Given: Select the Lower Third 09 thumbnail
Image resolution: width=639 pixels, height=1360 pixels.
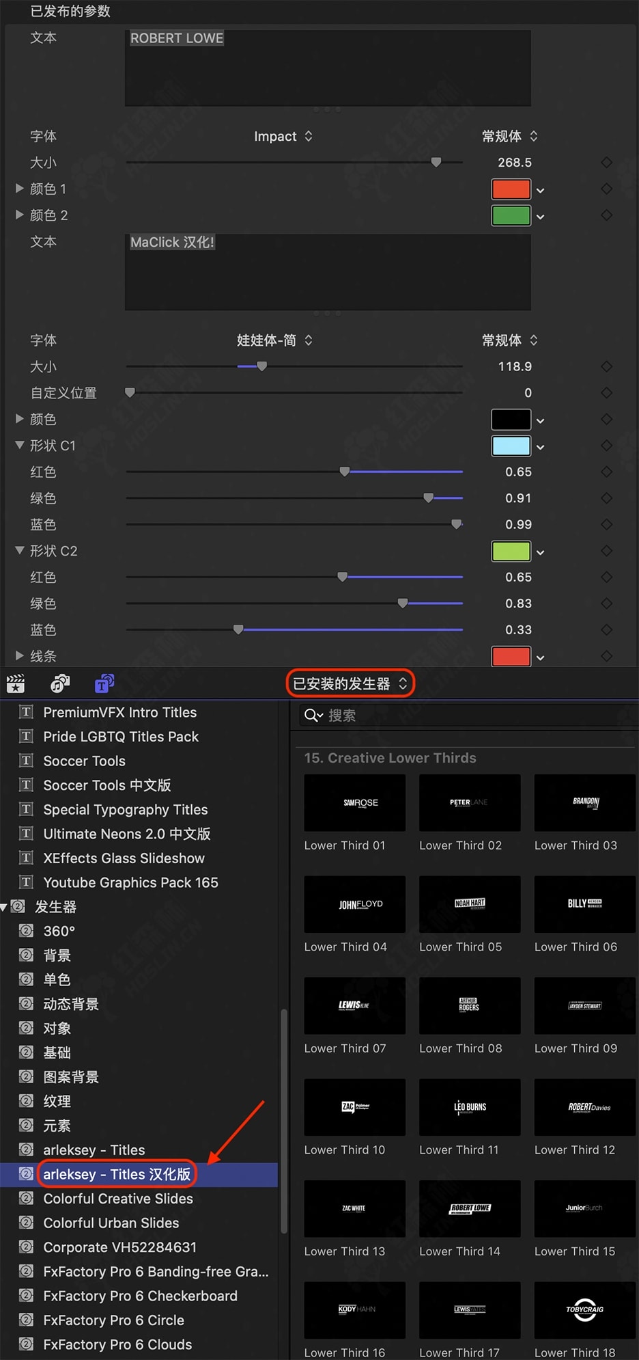Looking at the screenshot, I should coord(585,1006).
